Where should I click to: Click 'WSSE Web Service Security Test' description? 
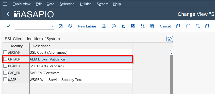(56, 80)
